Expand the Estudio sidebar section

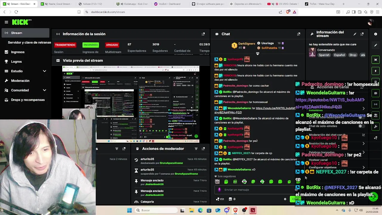pos(44,71)
